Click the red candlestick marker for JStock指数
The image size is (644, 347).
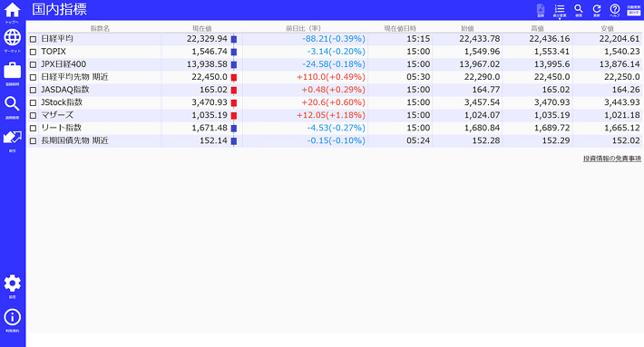click(234, 102)
